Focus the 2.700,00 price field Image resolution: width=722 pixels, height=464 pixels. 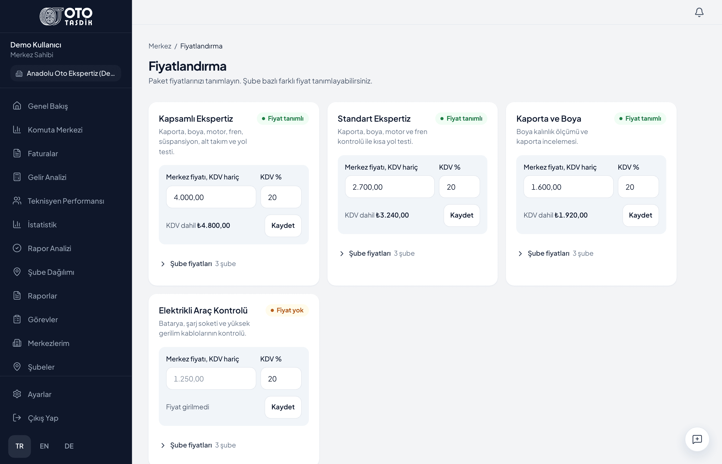(x=390, y=187)
